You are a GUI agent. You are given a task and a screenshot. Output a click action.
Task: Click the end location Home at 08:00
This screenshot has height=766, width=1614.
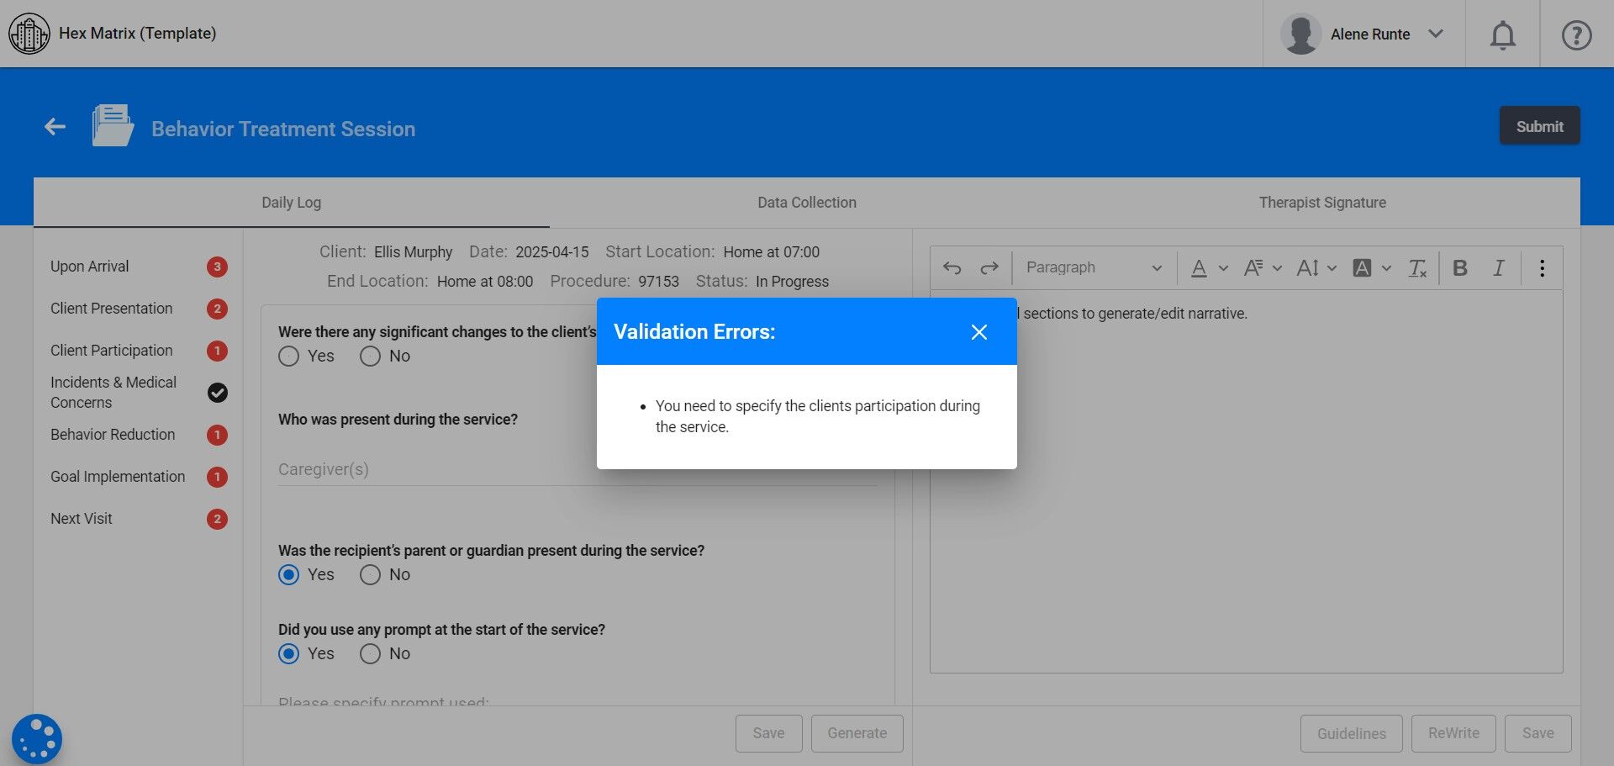pyautogui.click(x=485, y=282)
